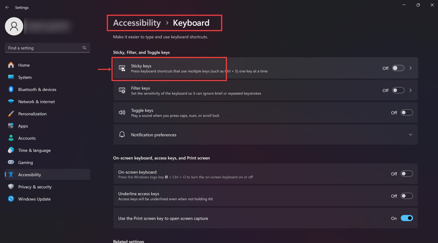Disable Print screen key screen capture
This screenshot has height=243, width=438.
click(x=407, y=218)
